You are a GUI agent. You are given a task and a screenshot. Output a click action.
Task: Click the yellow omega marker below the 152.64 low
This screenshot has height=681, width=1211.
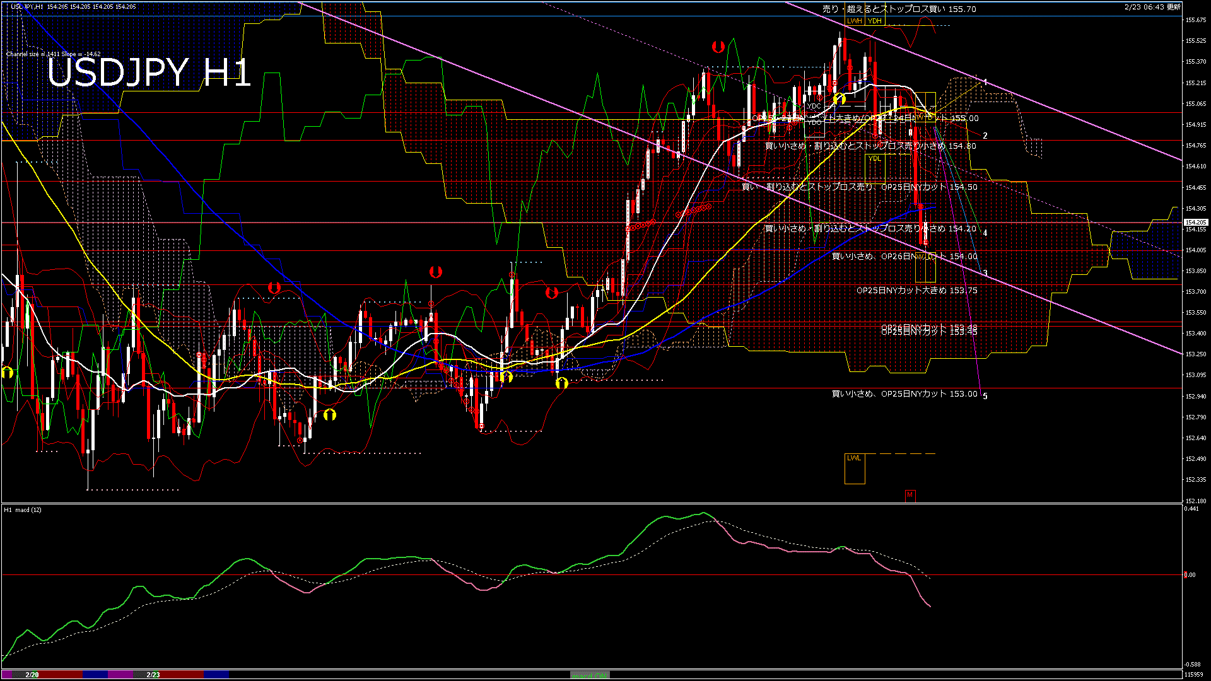pyautogui.click(x=329, y=414)
